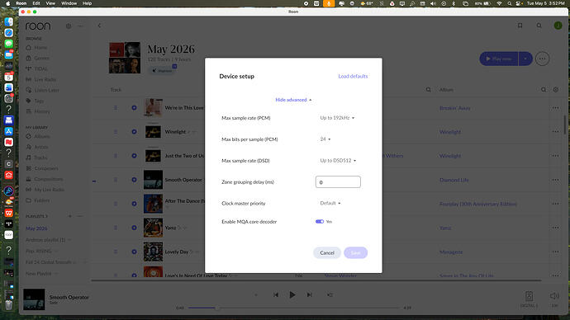Click now playing Smooth Operator artwork

tap(34, 299)
